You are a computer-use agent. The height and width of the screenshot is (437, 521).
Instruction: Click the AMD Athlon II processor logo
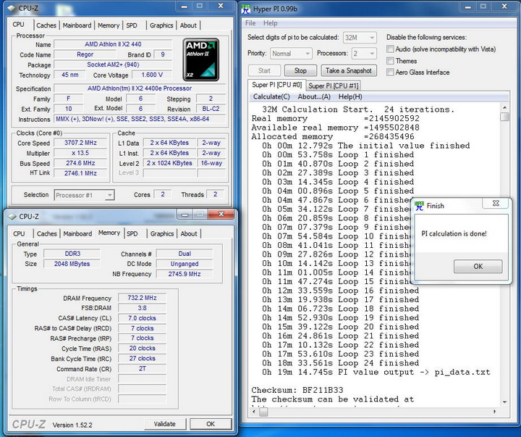200,59
